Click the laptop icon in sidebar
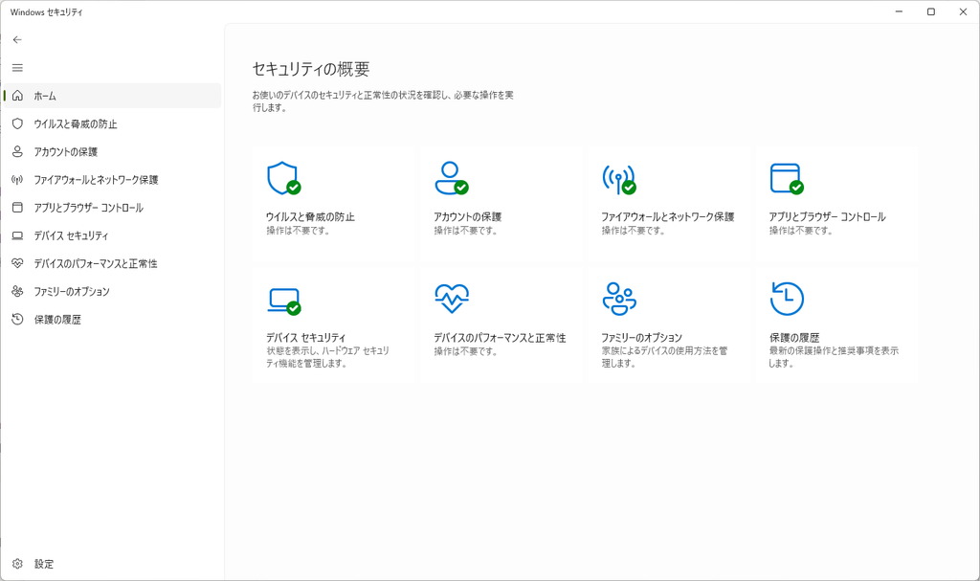This screenshot has height=581, width=980. [17, 235]
